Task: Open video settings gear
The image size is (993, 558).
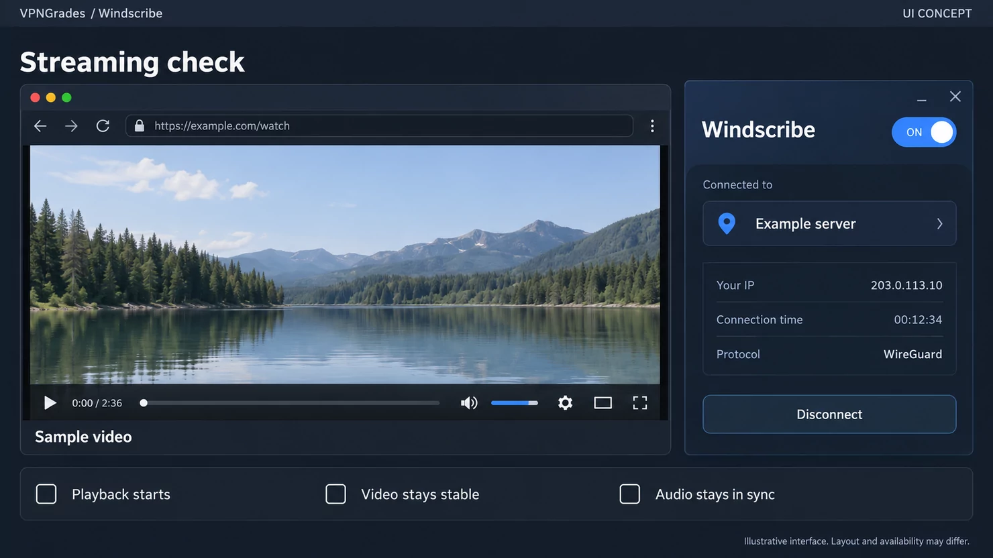Action: [566, 402]
